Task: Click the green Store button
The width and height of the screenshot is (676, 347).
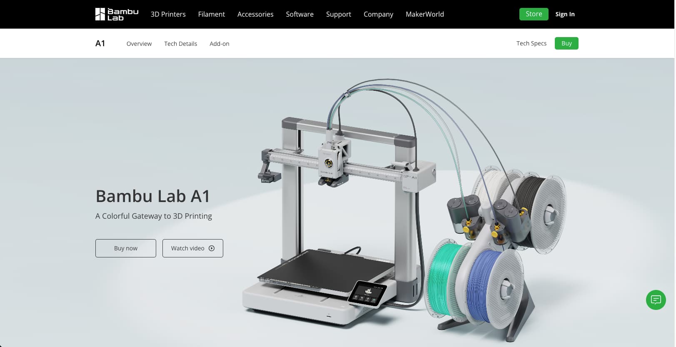Action: 534,14
